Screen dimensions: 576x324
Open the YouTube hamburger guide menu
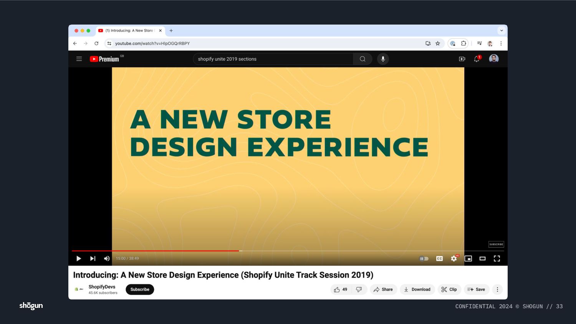(79, 59)
